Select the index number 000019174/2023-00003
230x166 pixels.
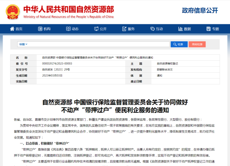coord(57,63)
